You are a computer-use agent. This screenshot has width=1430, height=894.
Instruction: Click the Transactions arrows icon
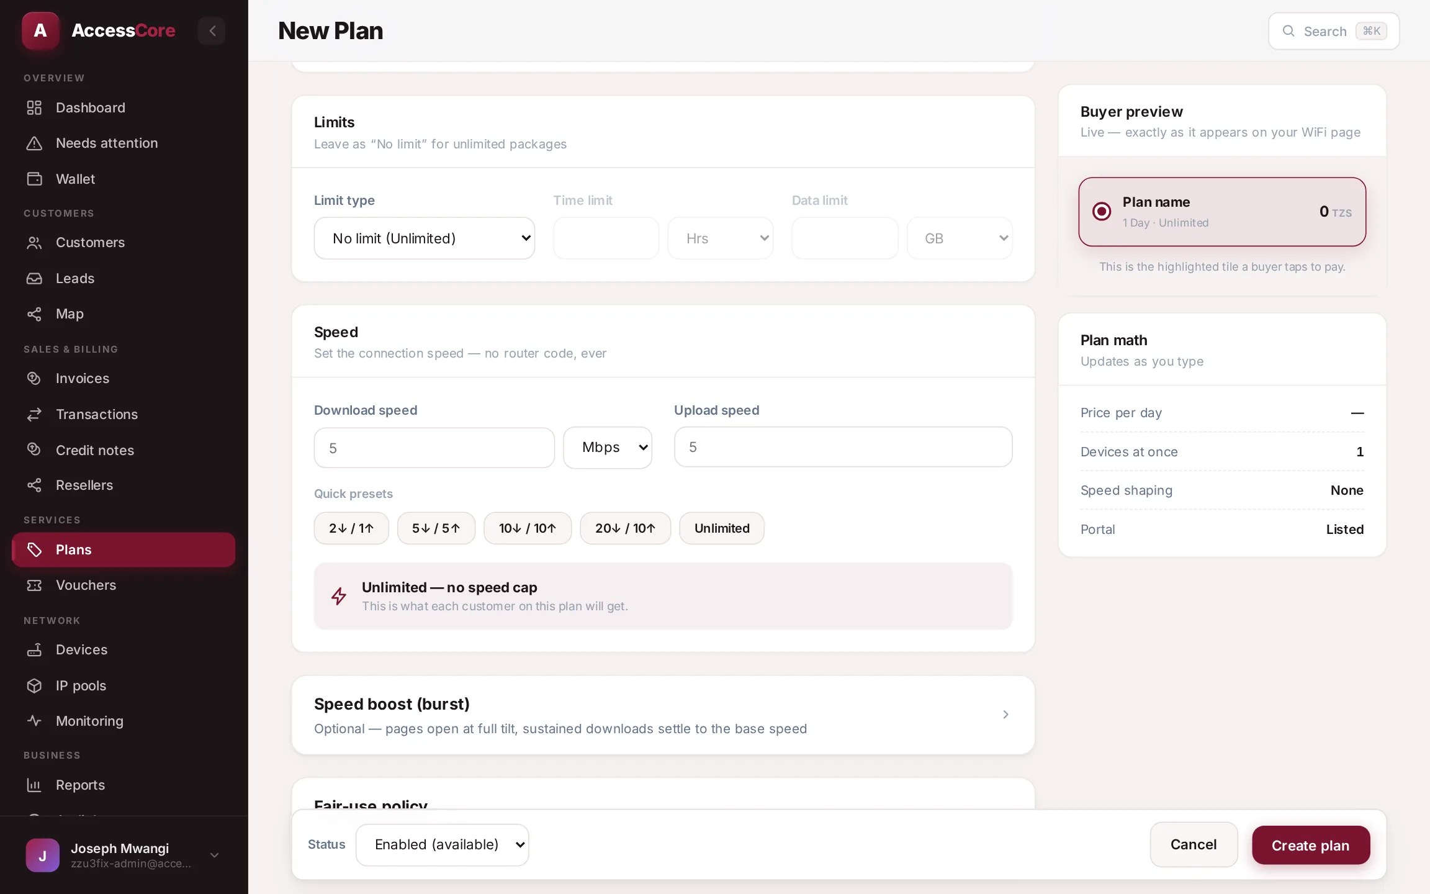(x=34, y=414)
